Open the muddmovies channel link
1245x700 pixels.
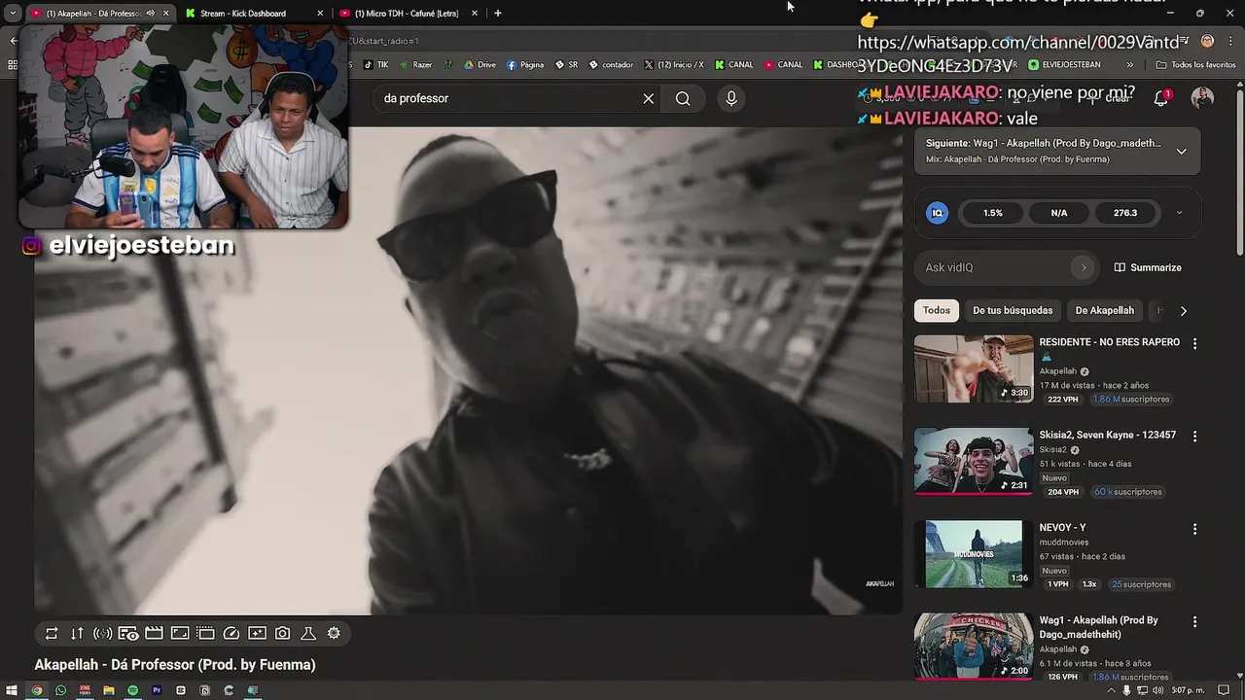1064,542
